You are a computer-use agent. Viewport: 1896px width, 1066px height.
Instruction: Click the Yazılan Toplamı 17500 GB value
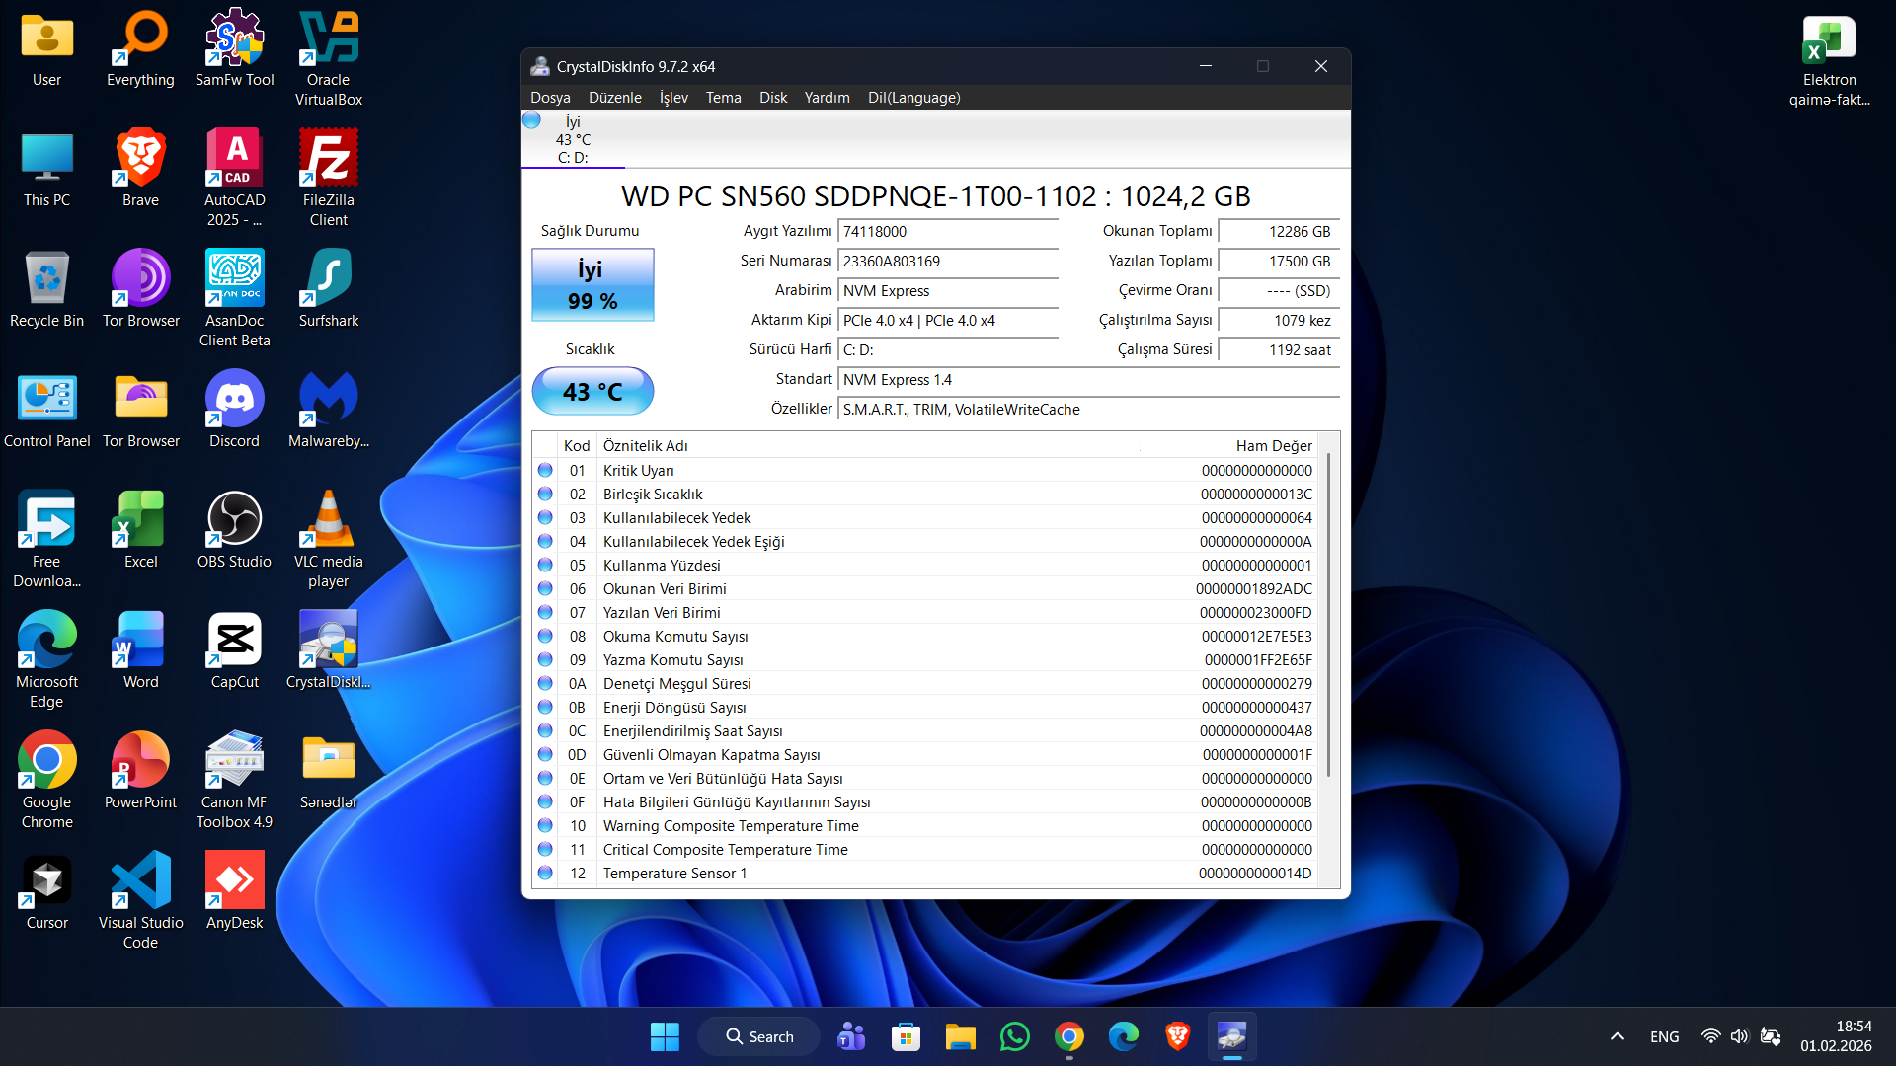point(1278,262)
